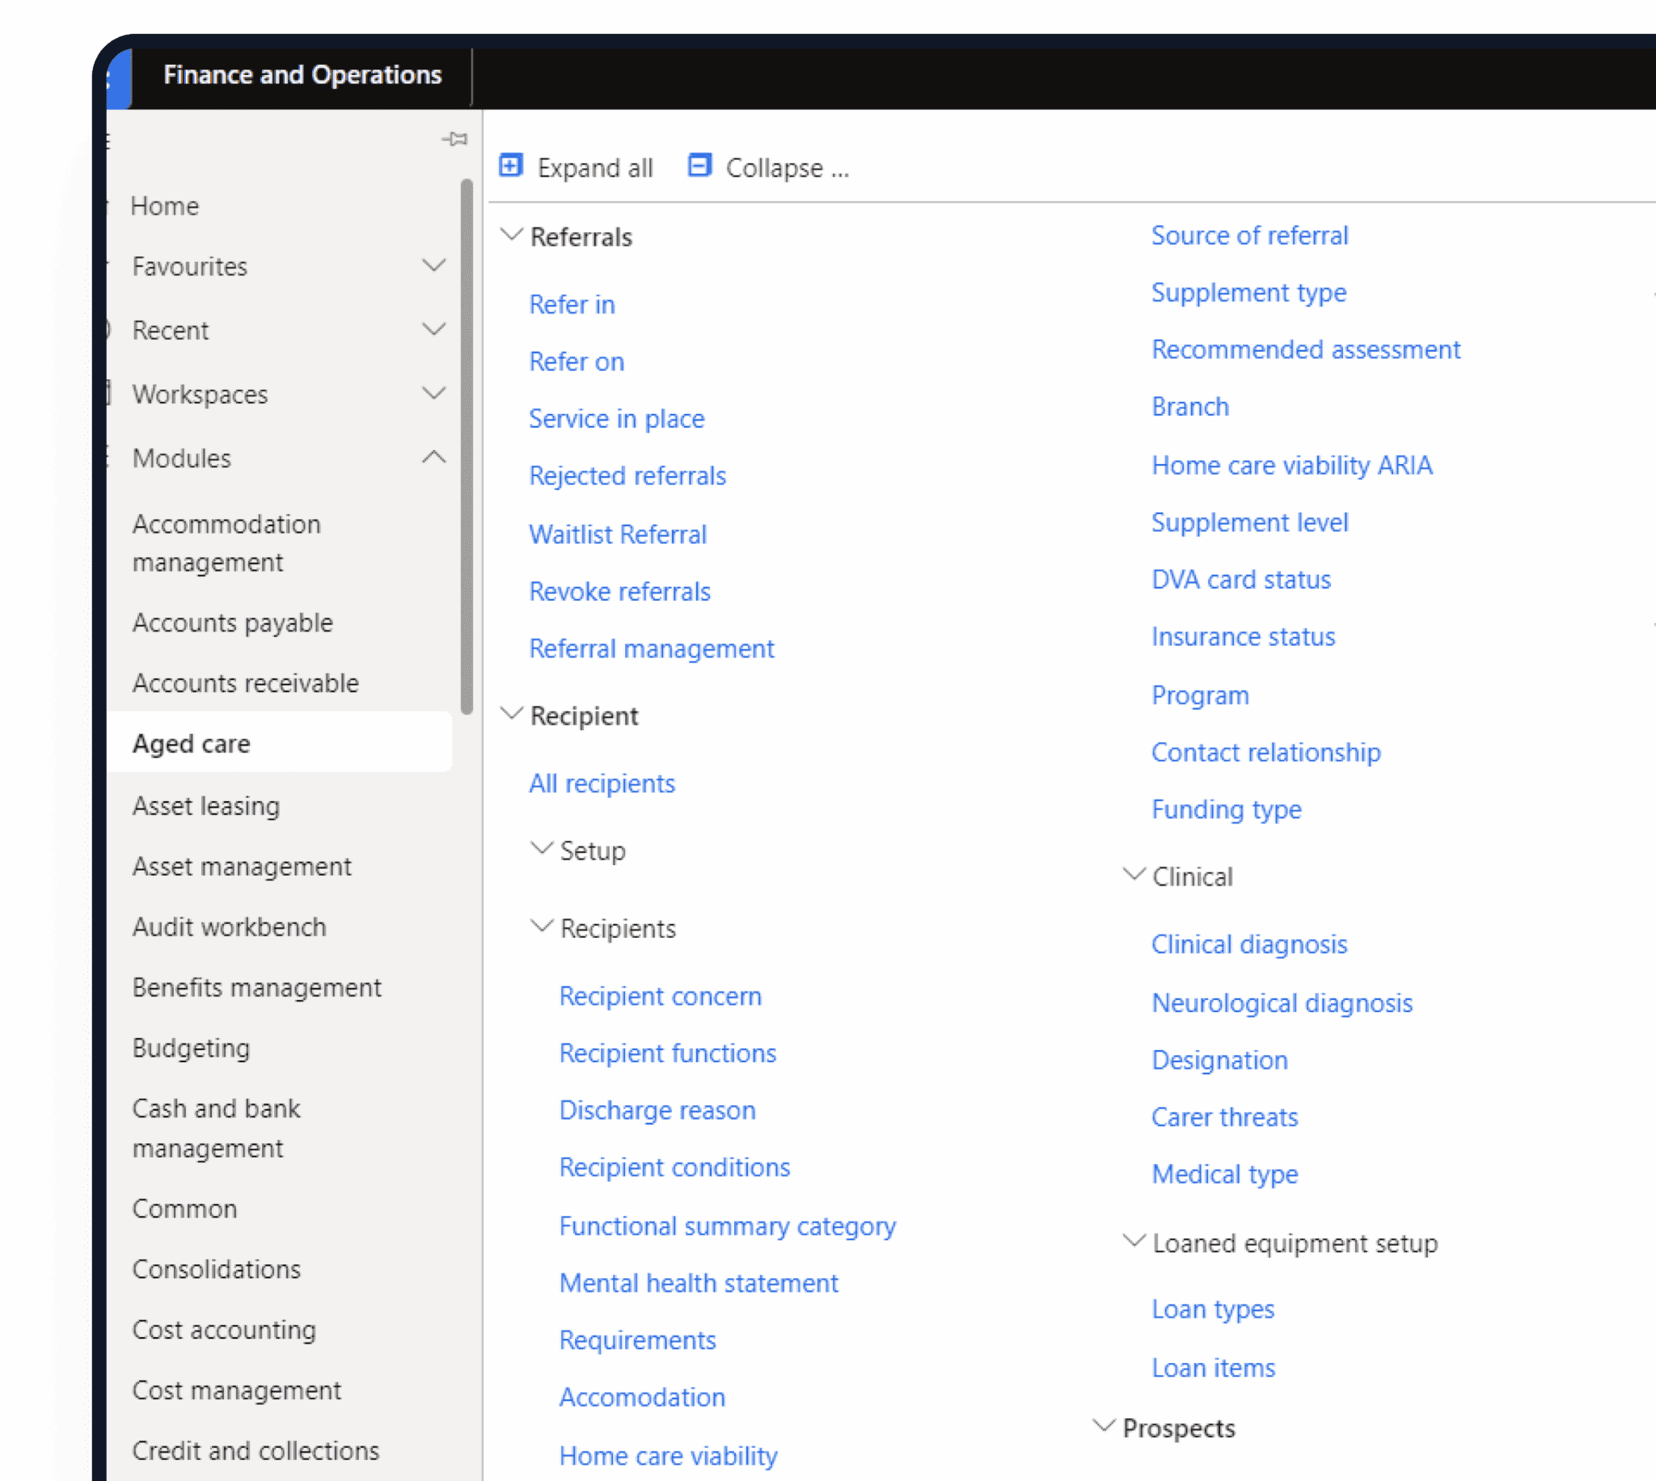Open the Supplement type link
Viewport: 1656px width, 1481px height.
[1249, 293]
